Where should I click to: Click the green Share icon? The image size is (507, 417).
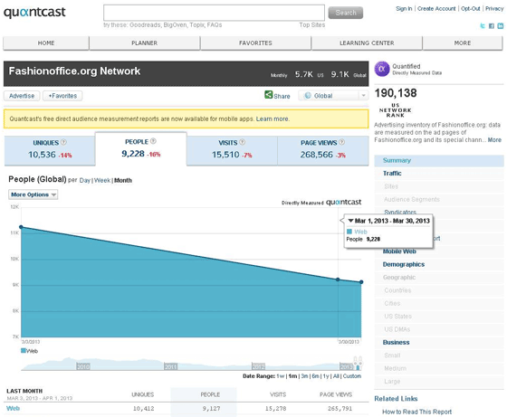tap(268, 95)
